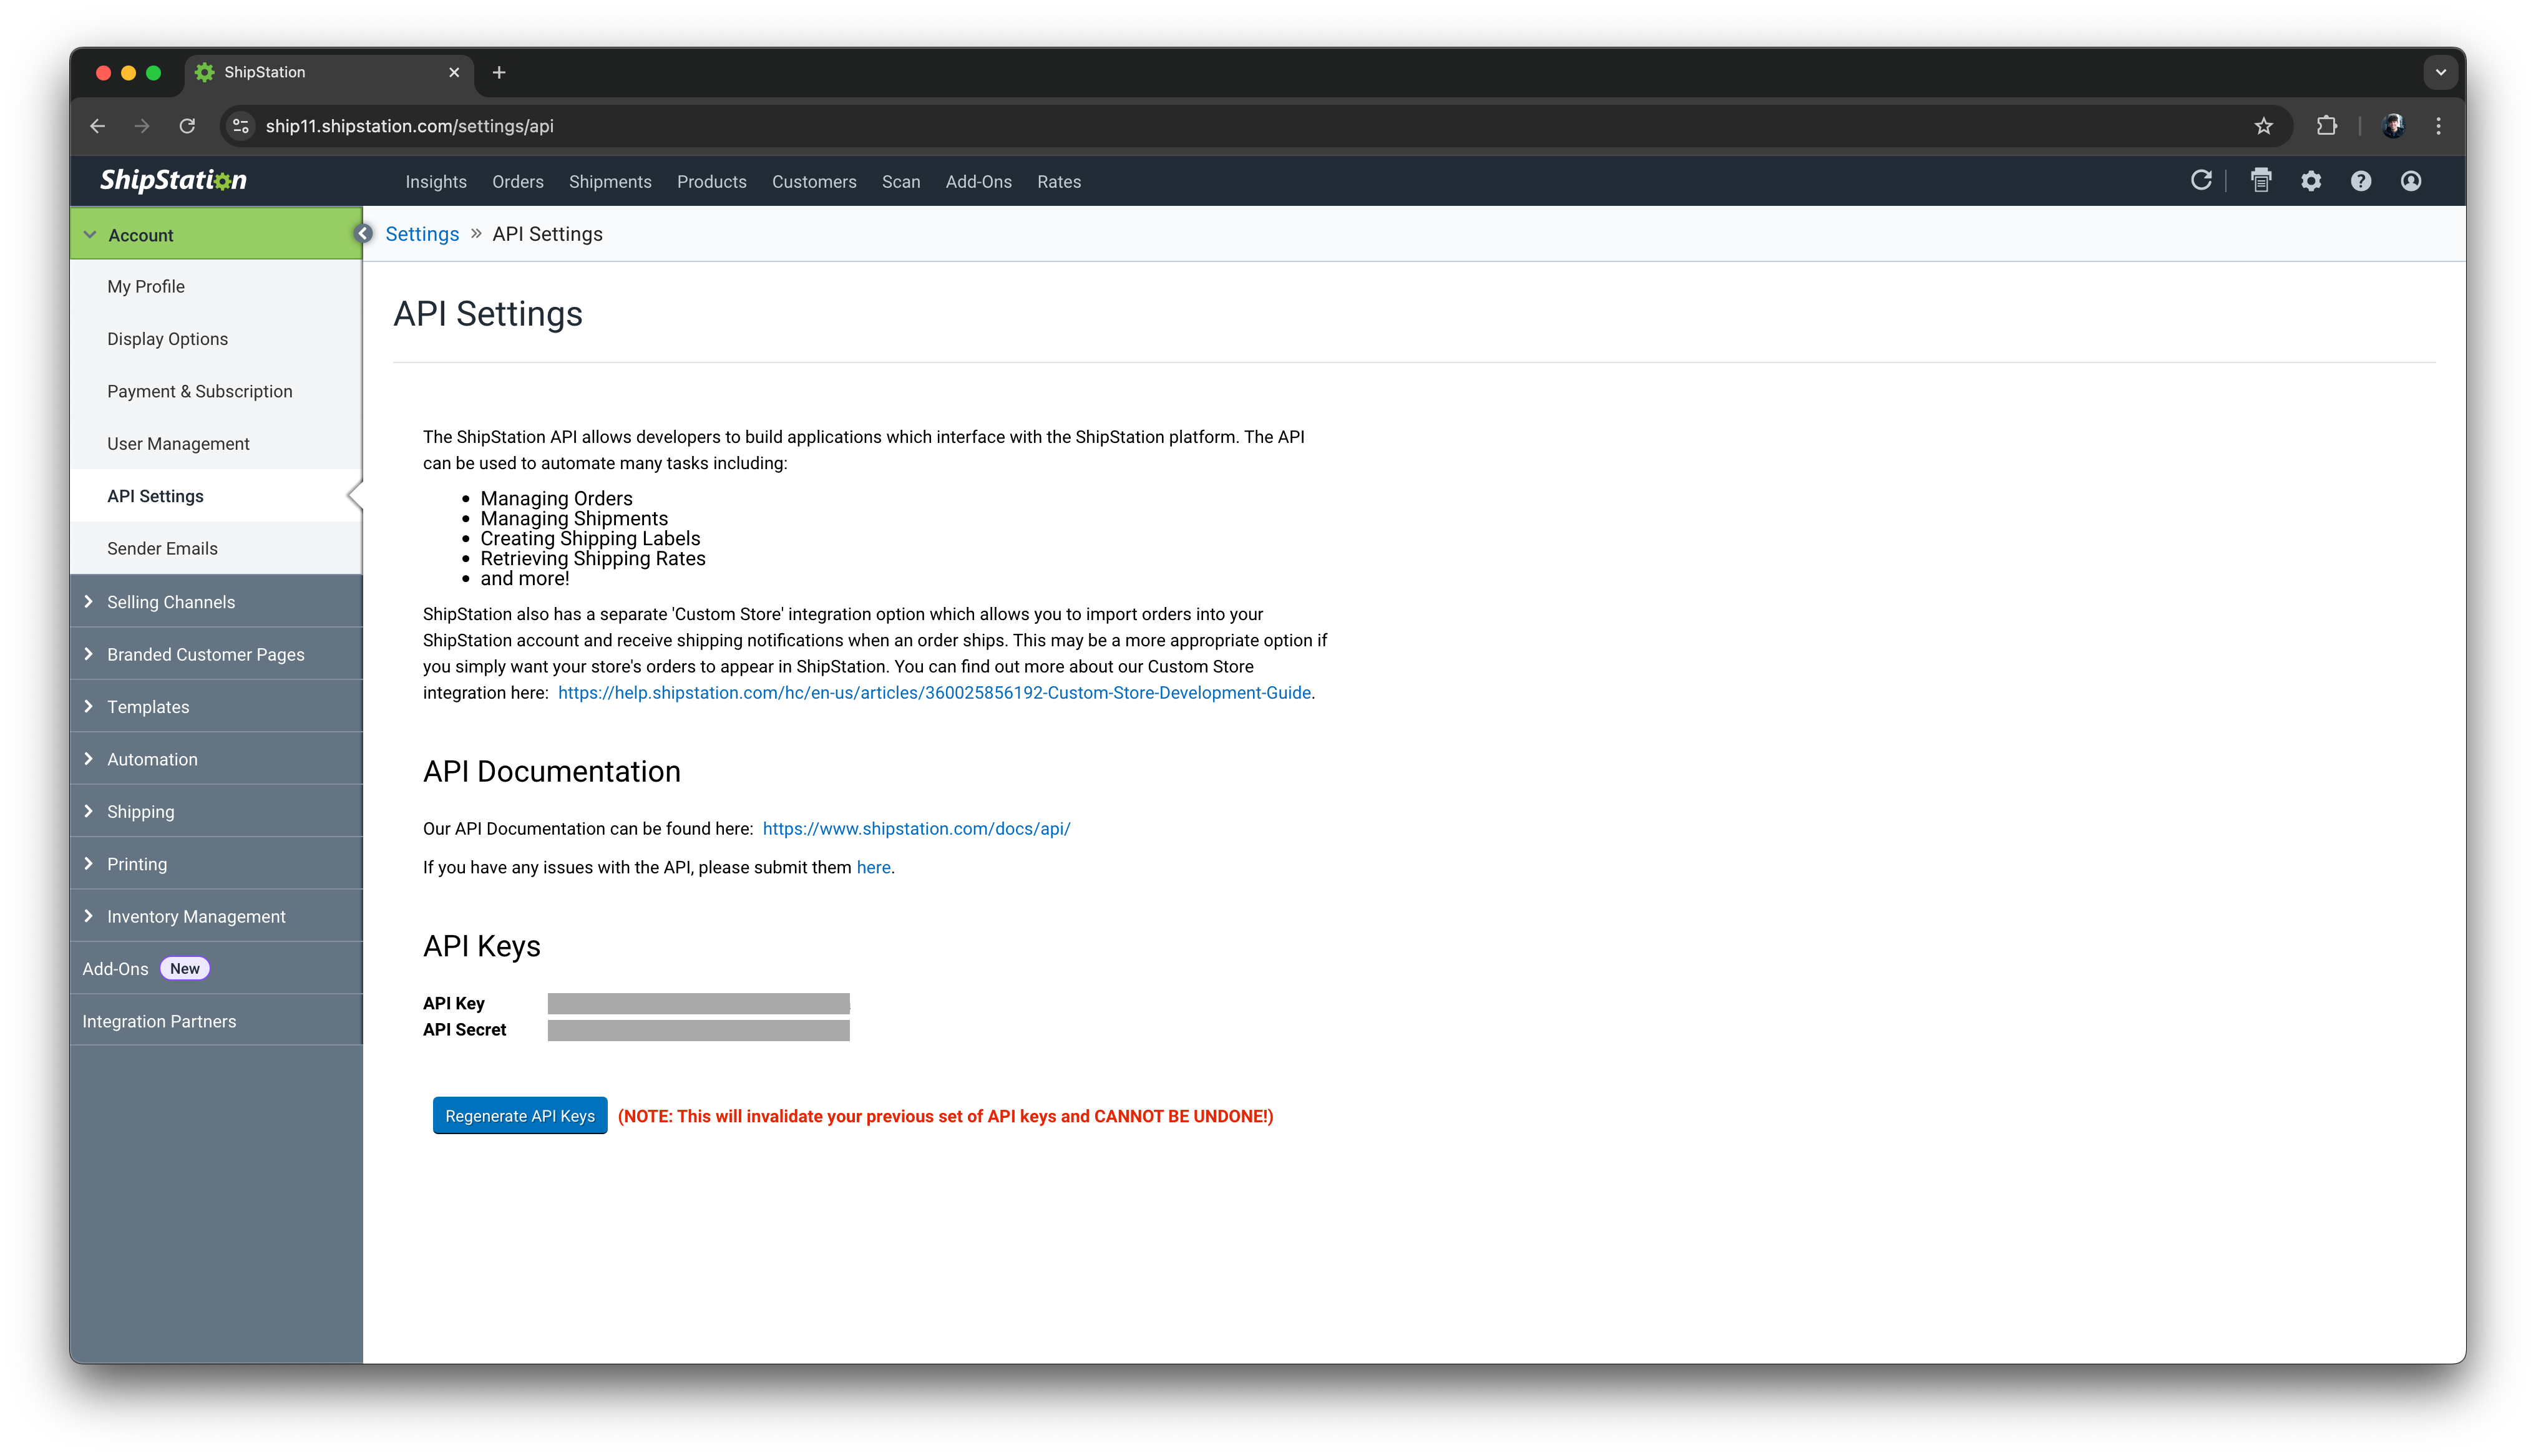Click Regenerate API Keys button
The height and width of the screenshot is (1456, 2536).
[519, 1116]
